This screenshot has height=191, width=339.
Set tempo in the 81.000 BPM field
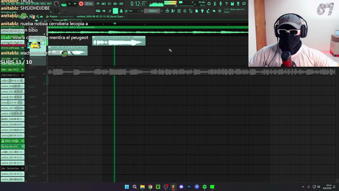click(89, 4)
